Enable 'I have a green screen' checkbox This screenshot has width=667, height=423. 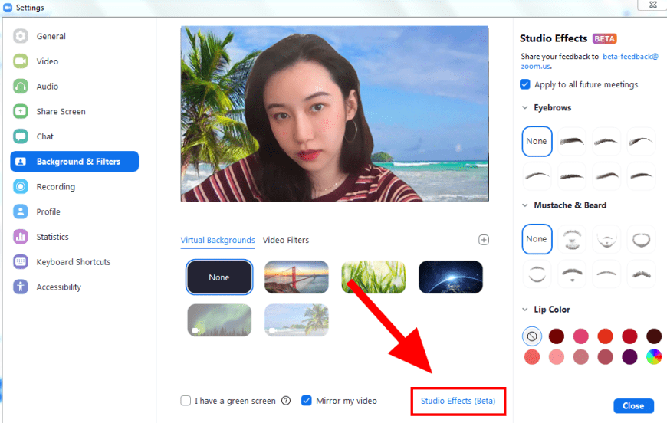click(x=186, y=401)
